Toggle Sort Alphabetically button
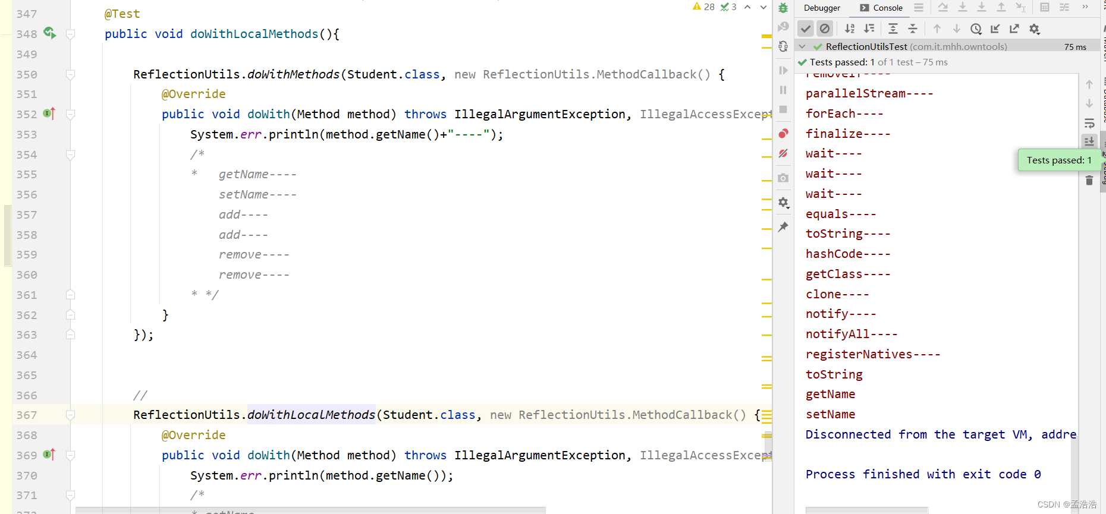 [x=850, y=29]
